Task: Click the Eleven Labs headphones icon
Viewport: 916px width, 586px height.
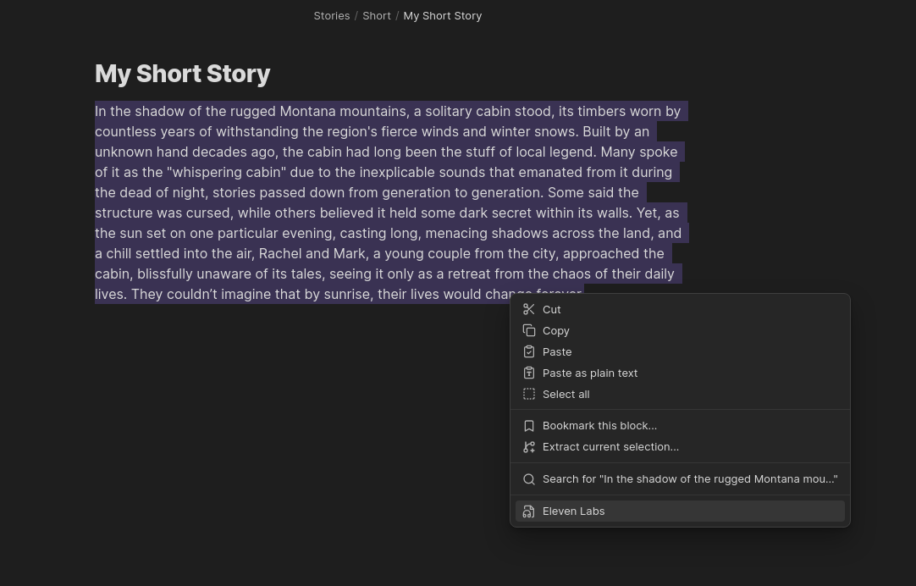Action: tap(528, 511)
